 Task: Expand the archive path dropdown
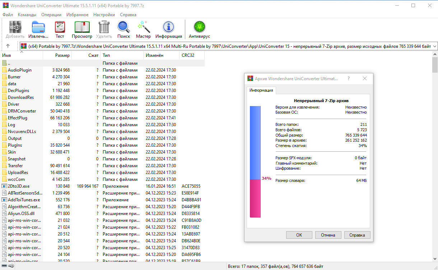pos(435,46)
